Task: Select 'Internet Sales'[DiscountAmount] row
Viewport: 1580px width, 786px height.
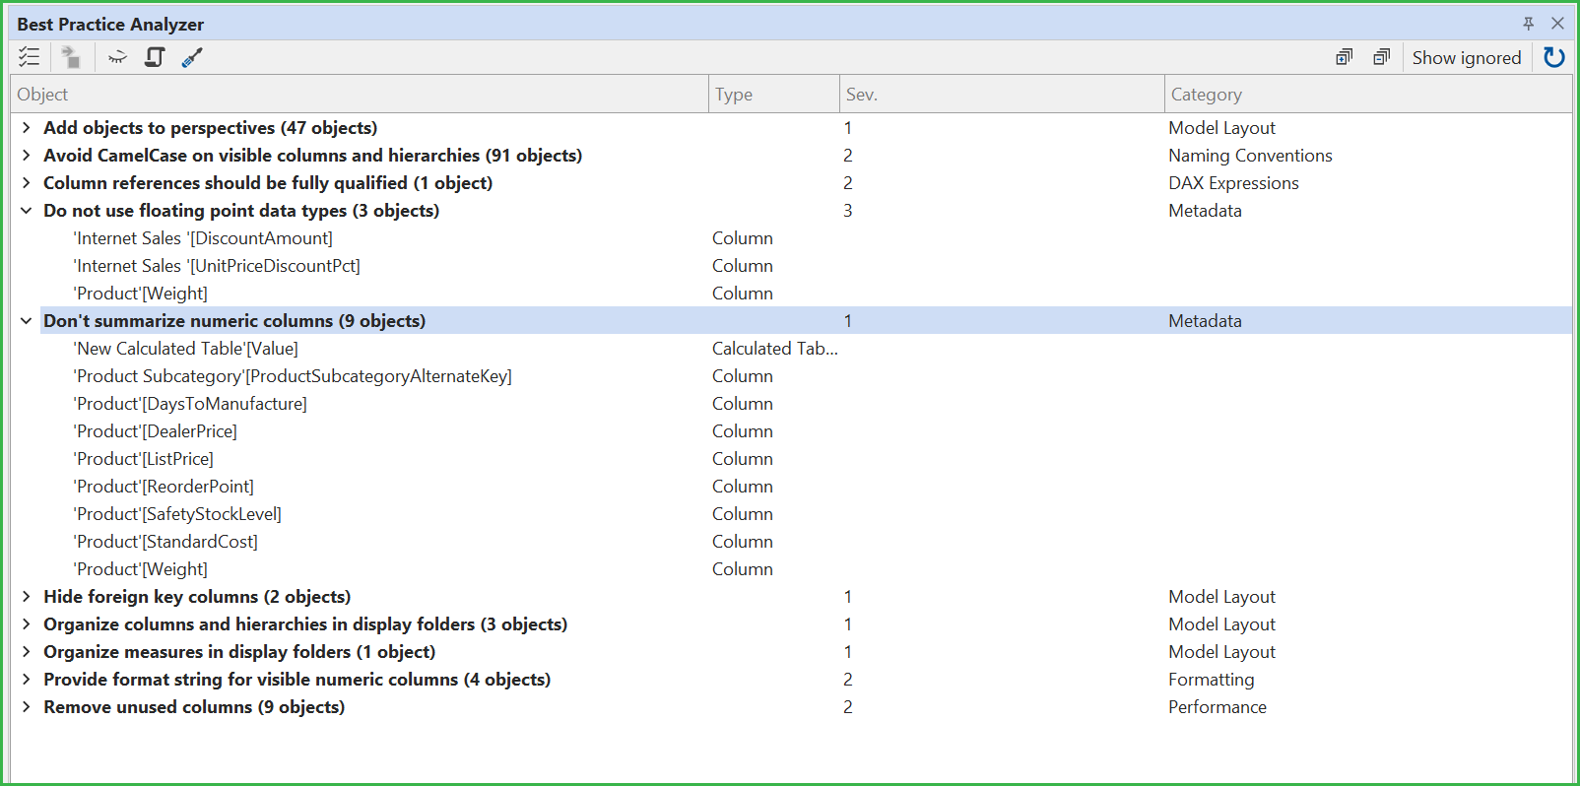Action: pos(204,238)
